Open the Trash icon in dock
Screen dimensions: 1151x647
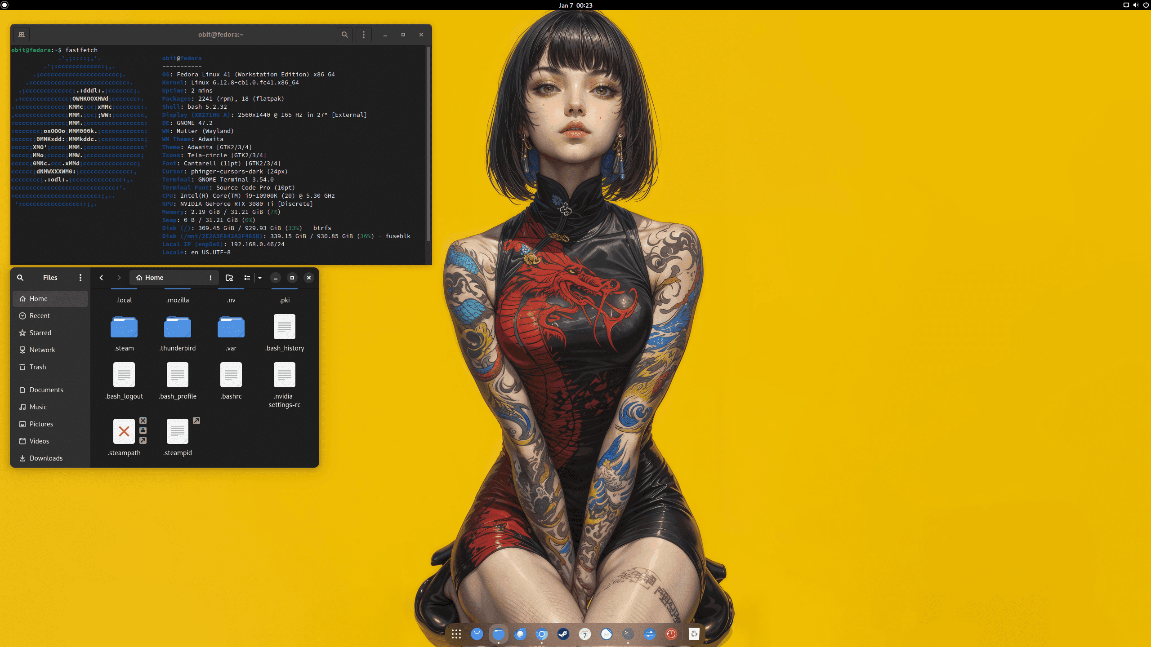tap(694, 634)
